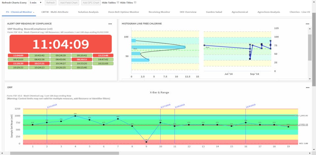Open options menu on Histogram Line Free Chlorine panel
This screenshot has height=155, width=316.
coord(307,24)
